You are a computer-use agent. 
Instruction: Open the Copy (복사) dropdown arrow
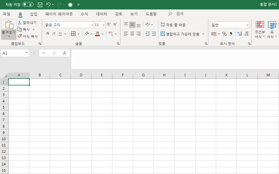33,30
